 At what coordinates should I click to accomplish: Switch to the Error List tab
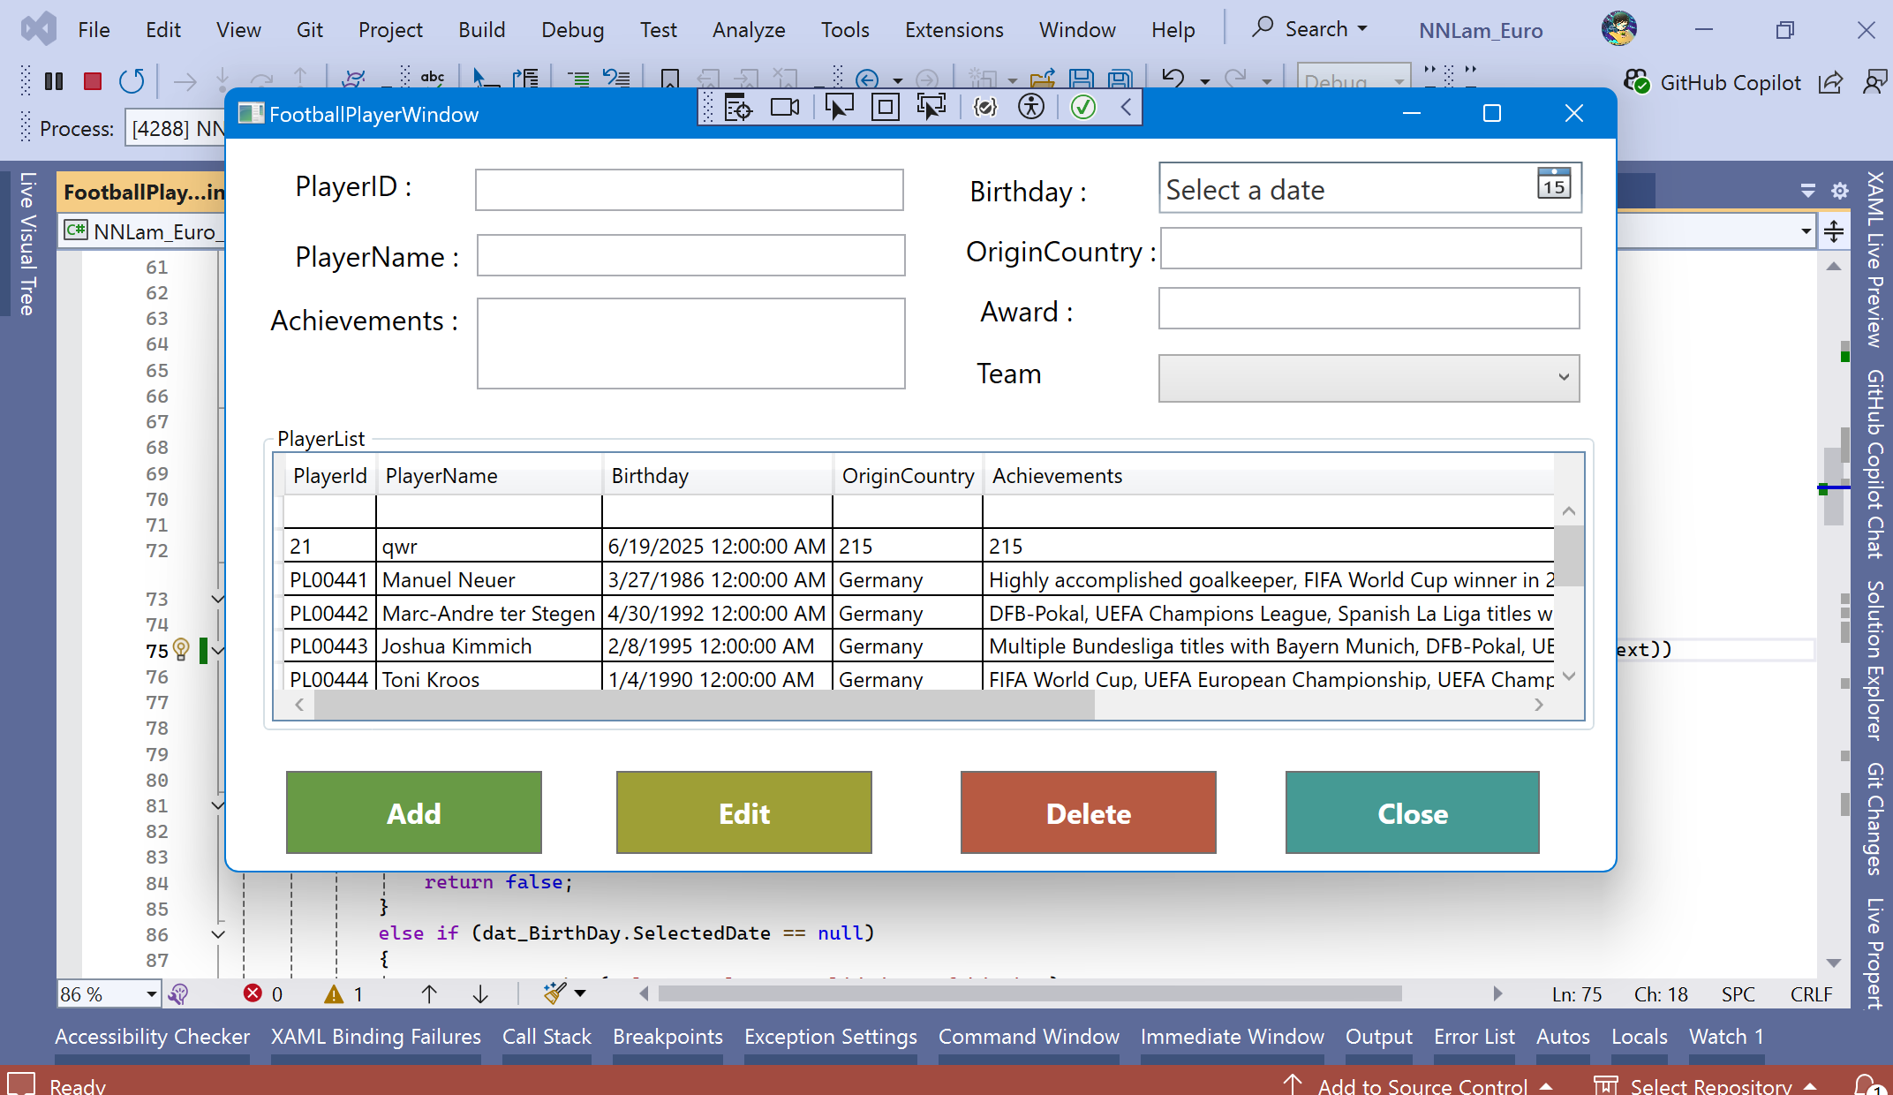click(x=1474, y=1036)
